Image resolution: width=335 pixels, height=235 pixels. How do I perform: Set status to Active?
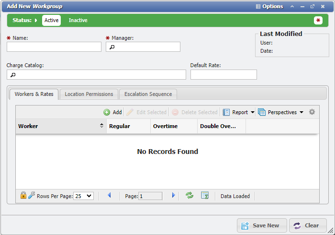pos(51,20)
